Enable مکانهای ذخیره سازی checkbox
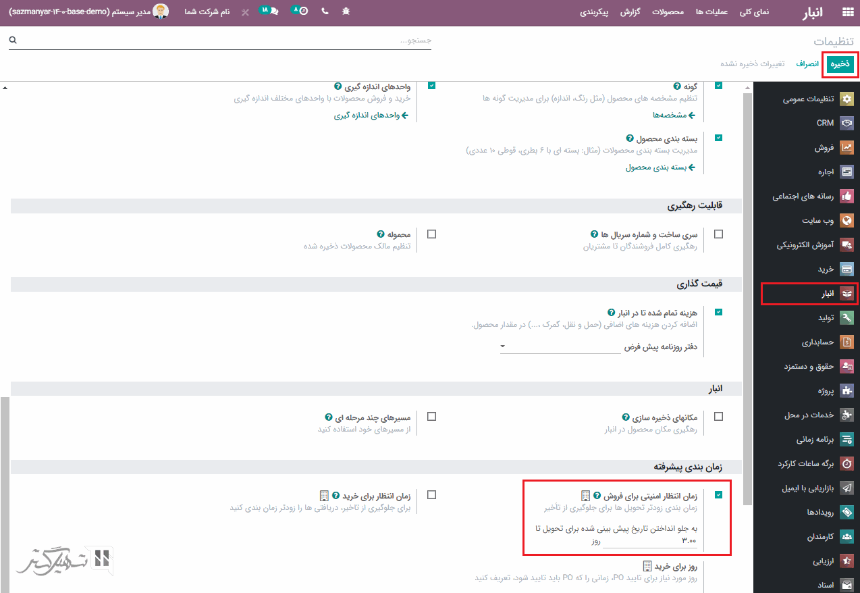The image size is (860, 593). pos(718,417)
